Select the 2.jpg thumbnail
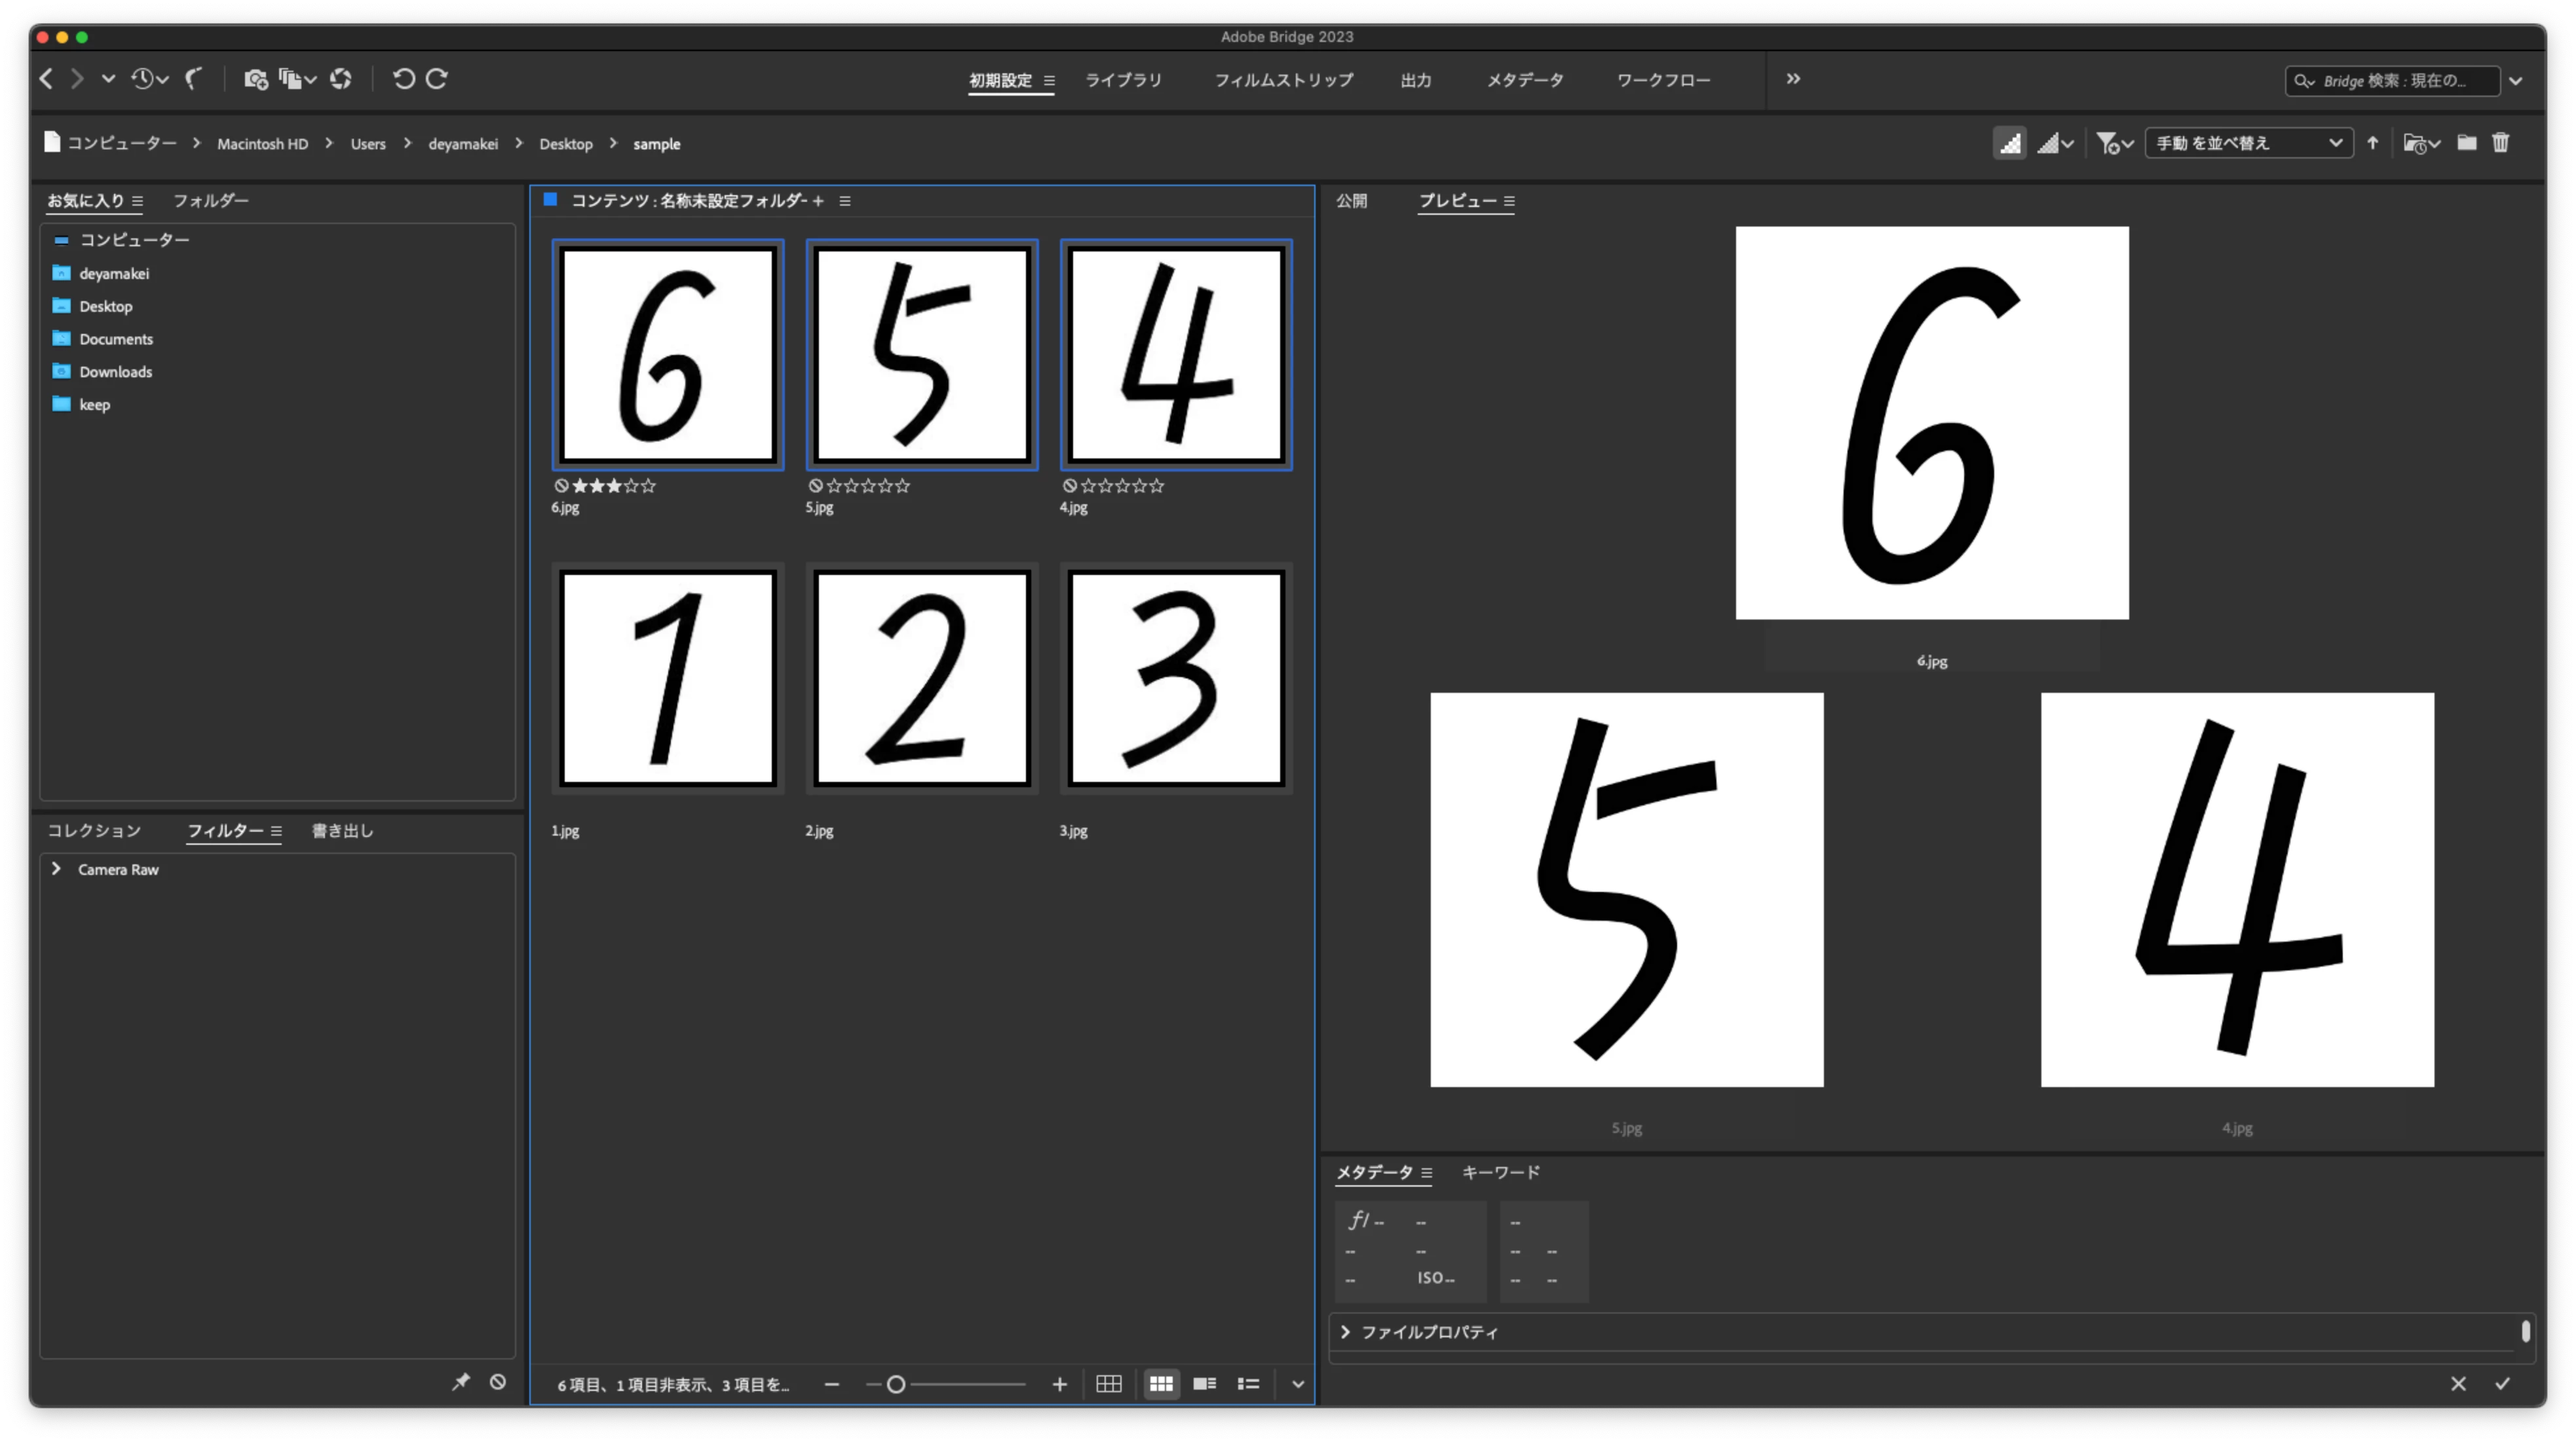2576x1442 pixels. click(921, 678)
